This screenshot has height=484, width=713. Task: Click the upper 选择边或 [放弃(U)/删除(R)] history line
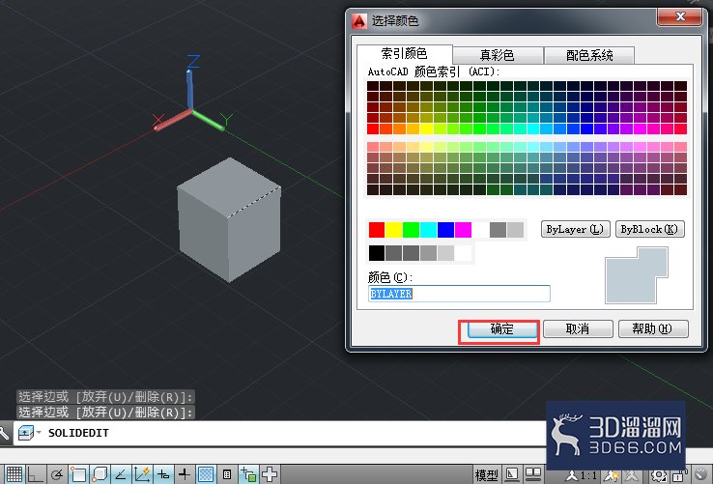click(x=105, y=396)
